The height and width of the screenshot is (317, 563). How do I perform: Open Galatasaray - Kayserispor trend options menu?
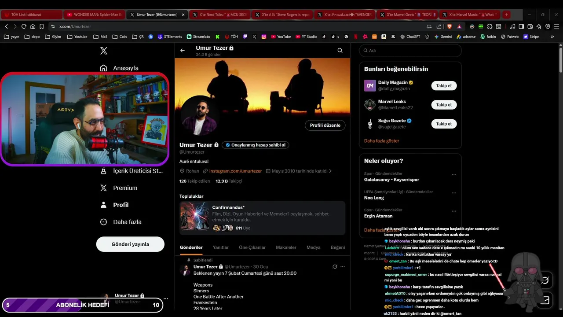coord(454,175)
